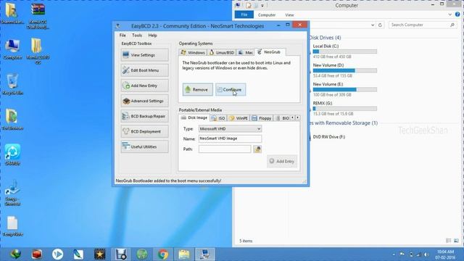Open the EasyBCD Tools menu
The height and width of the screenshot is (261, 464).
click(137, 36)
